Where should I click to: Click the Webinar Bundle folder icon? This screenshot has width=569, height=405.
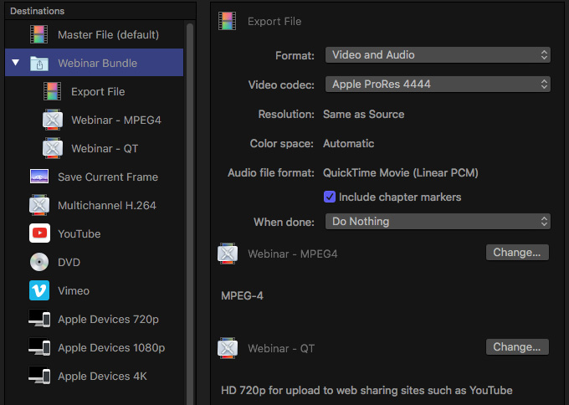(39, 63)
